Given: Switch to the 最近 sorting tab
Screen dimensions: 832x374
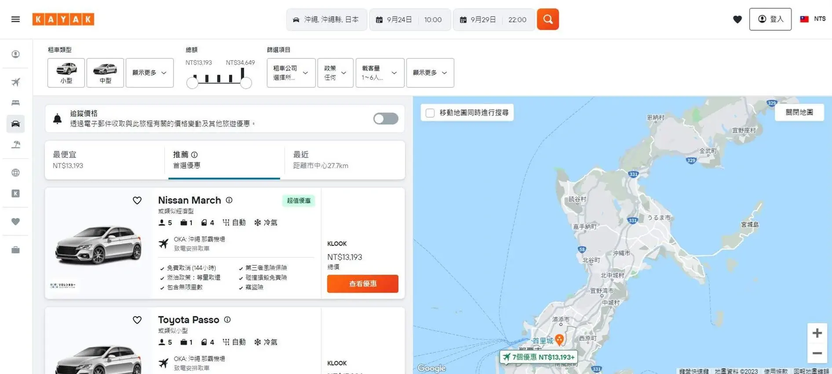Looking at the screenshot, I should pos(344,160).
